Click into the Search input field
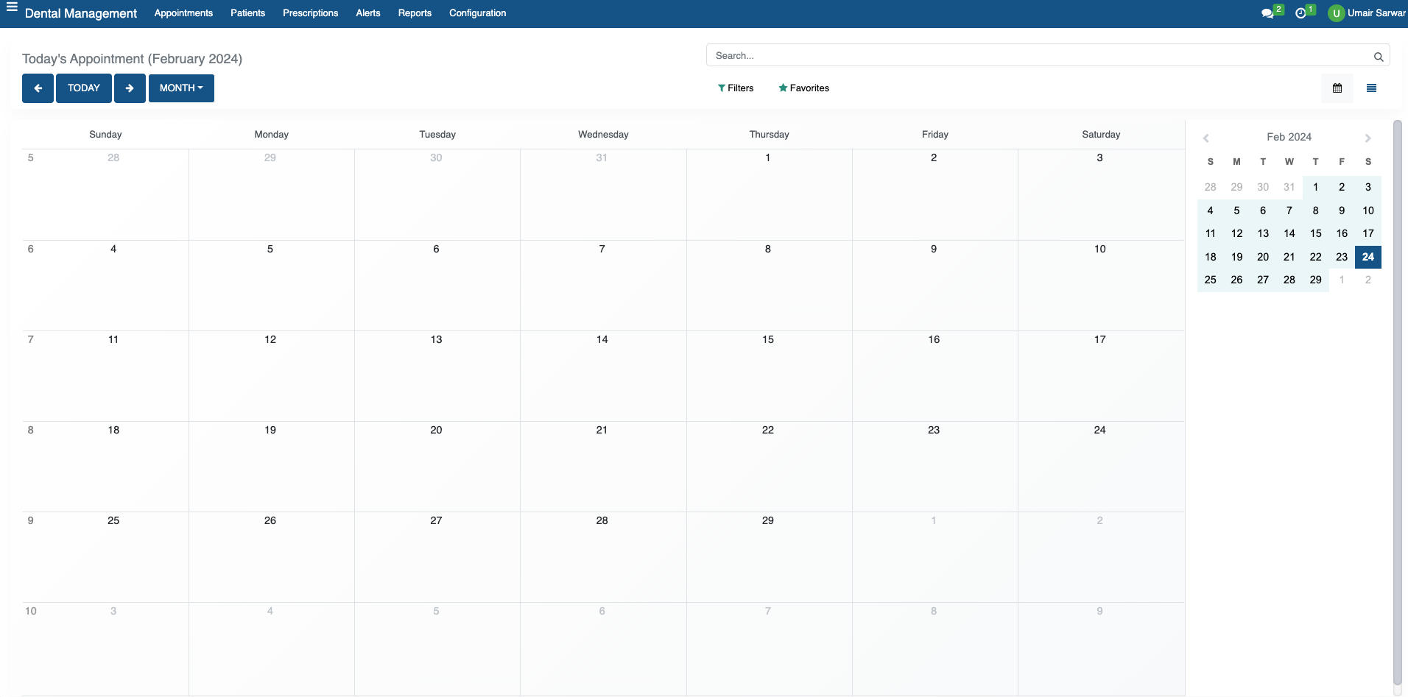Screen dimensions: 1408x697 [1038, 56]
